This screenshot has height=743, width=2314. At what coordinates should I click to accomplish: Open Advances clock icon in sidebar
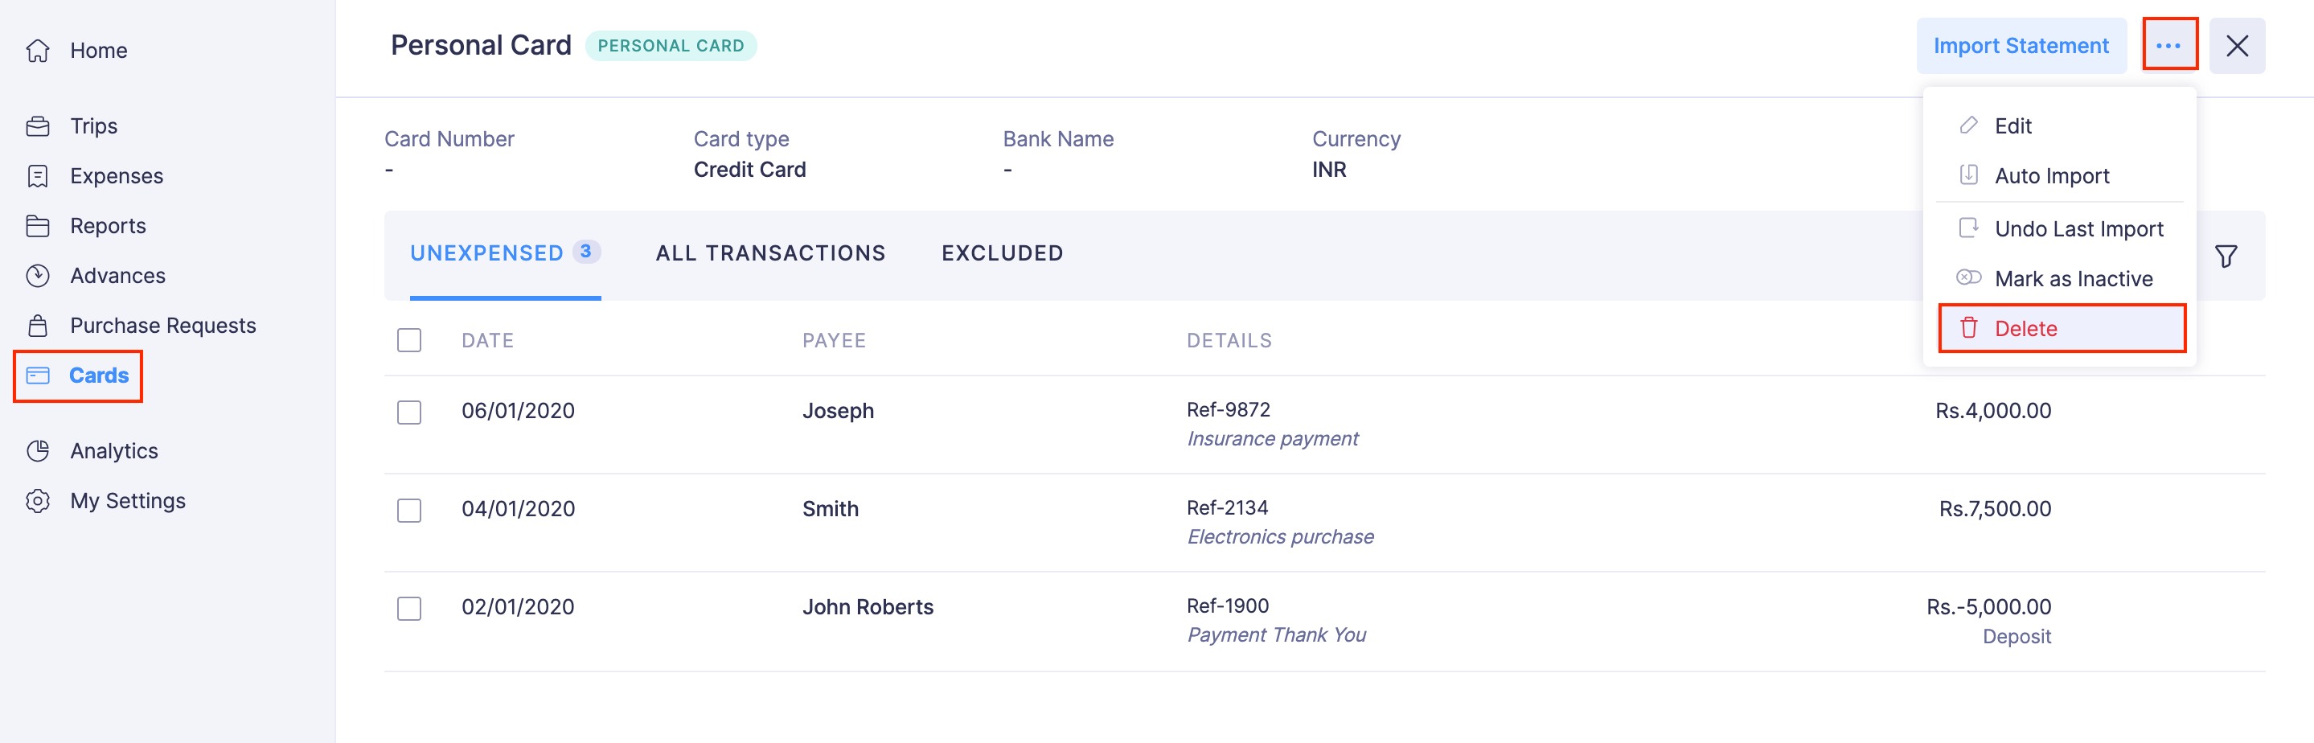38,276
